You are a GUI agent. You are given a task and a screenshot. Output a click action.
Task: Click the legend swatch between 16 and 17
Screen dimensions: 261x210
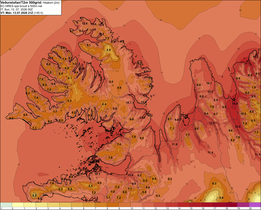[207, 205]
